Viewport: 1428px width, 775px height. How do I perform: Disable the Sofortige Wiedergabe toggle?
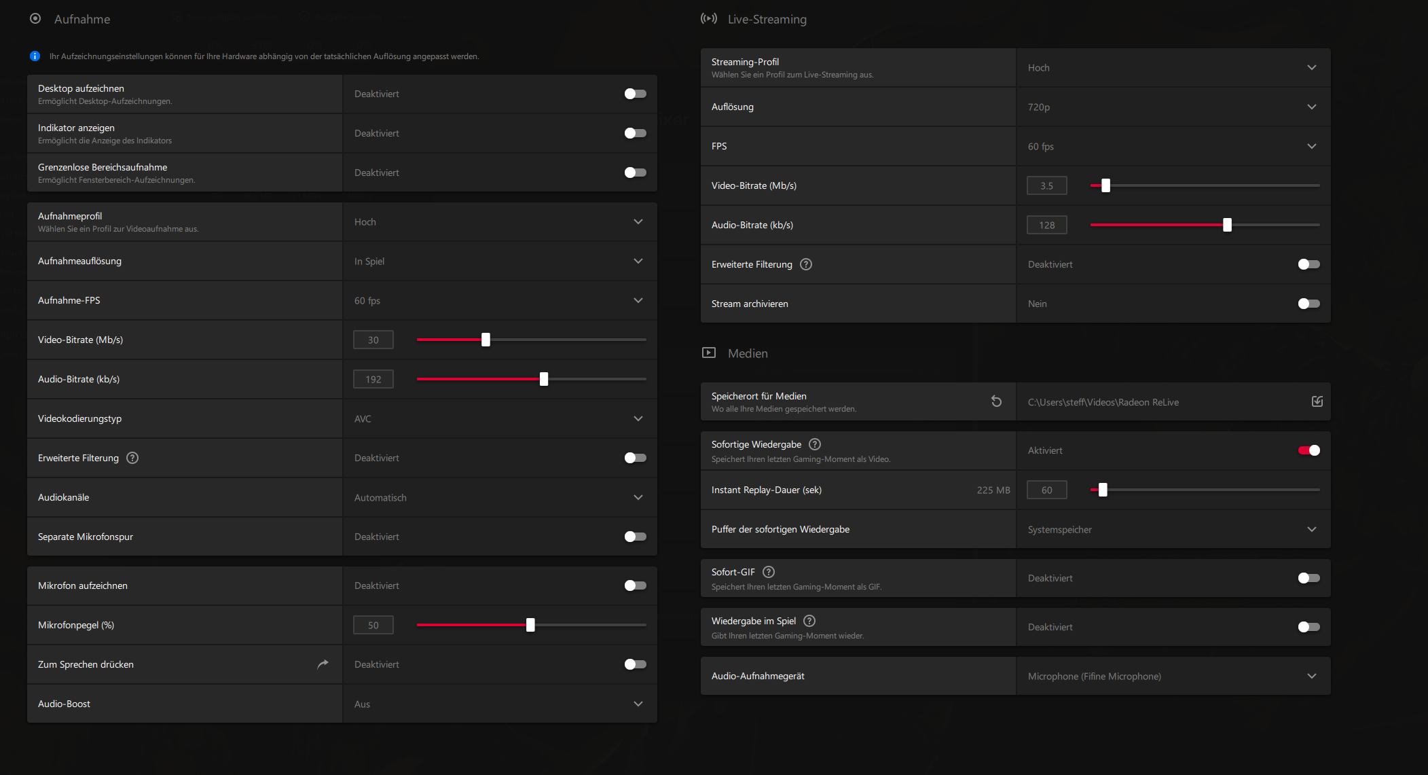click(x=1308, y=450)
